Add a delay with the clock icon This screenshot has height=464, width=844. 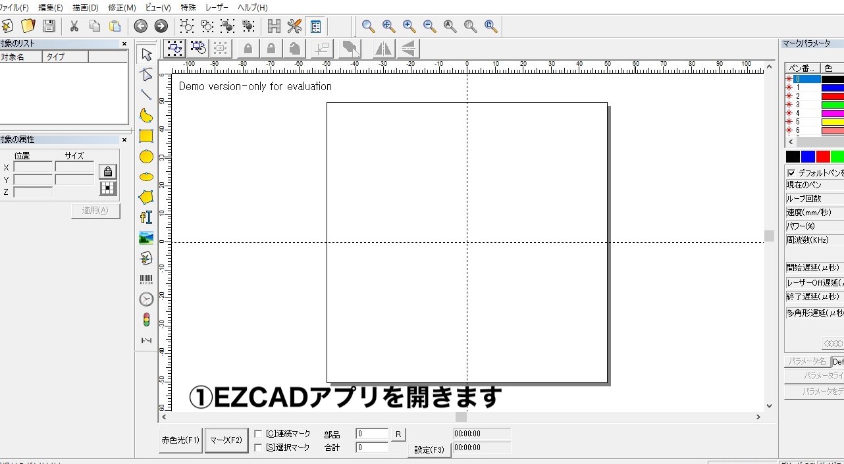(x=146, y=299)
